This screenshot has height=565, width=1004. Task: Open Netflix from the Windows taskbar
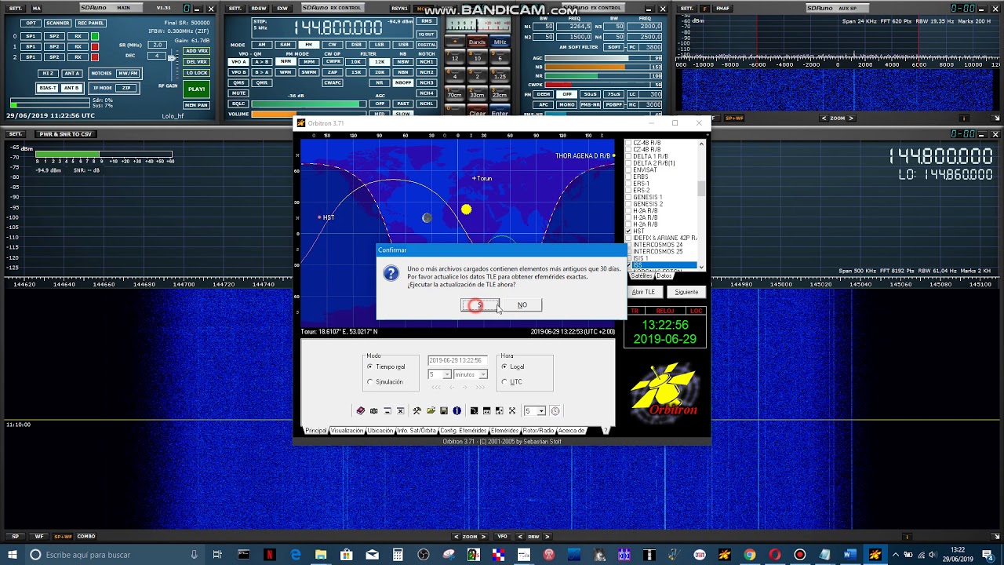pos(269,555)
